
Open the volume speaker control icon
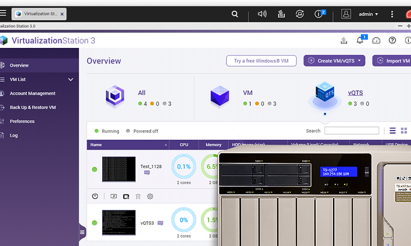[262, 14]
